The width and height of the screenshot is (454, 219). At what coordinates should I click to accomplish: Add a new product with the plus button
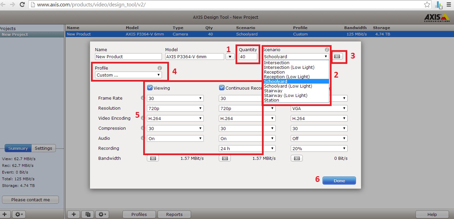(x=74, y=214)
